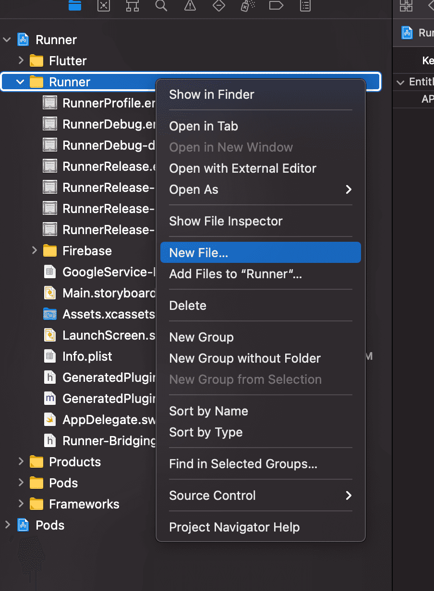
Task: Open the Find navigator magnifier icon
Action: pyautogui.click(x=161, y=5)
